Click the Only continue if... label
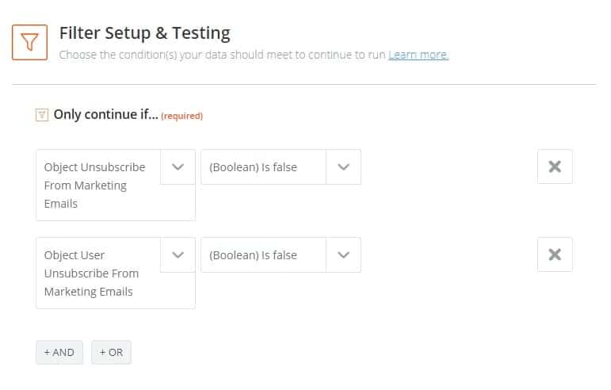The width and height of the screenshot is (611, 390). point(105,115)
